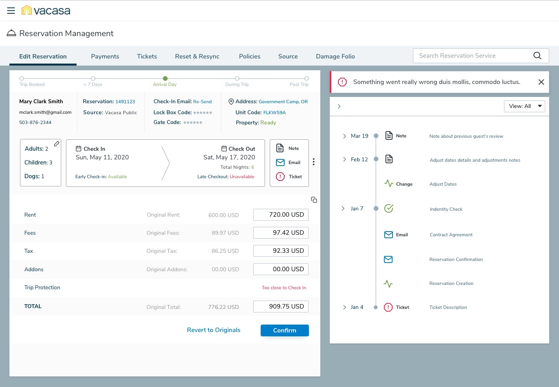Click the Check In calendar icon

pyautogui.click(x=79, y=149)
